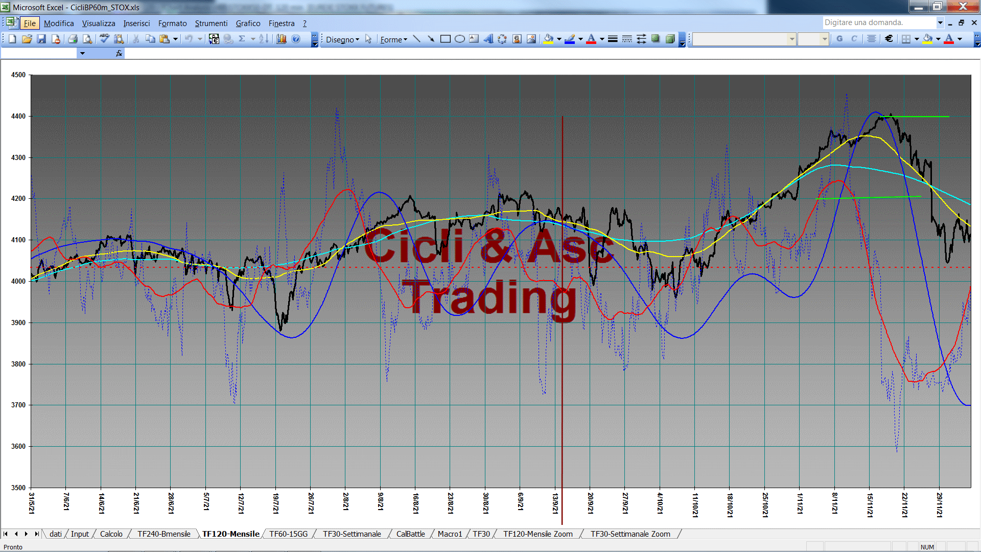Open the Strumenti menu

coord(211,23)
